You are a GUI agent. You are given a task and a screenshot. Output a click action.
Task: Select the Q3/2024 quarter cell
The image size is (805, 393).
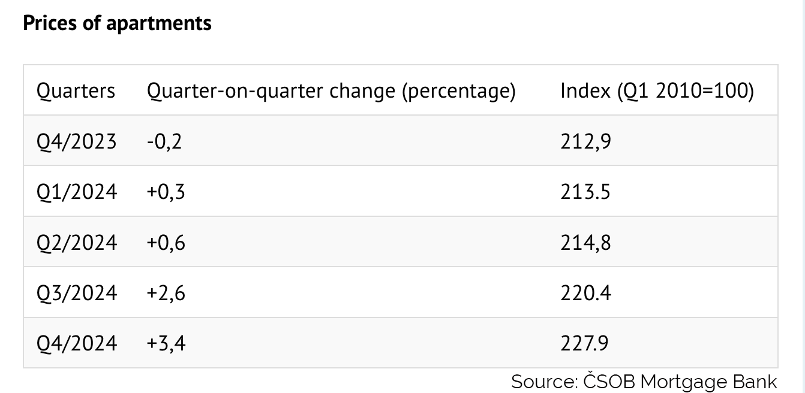77,293
